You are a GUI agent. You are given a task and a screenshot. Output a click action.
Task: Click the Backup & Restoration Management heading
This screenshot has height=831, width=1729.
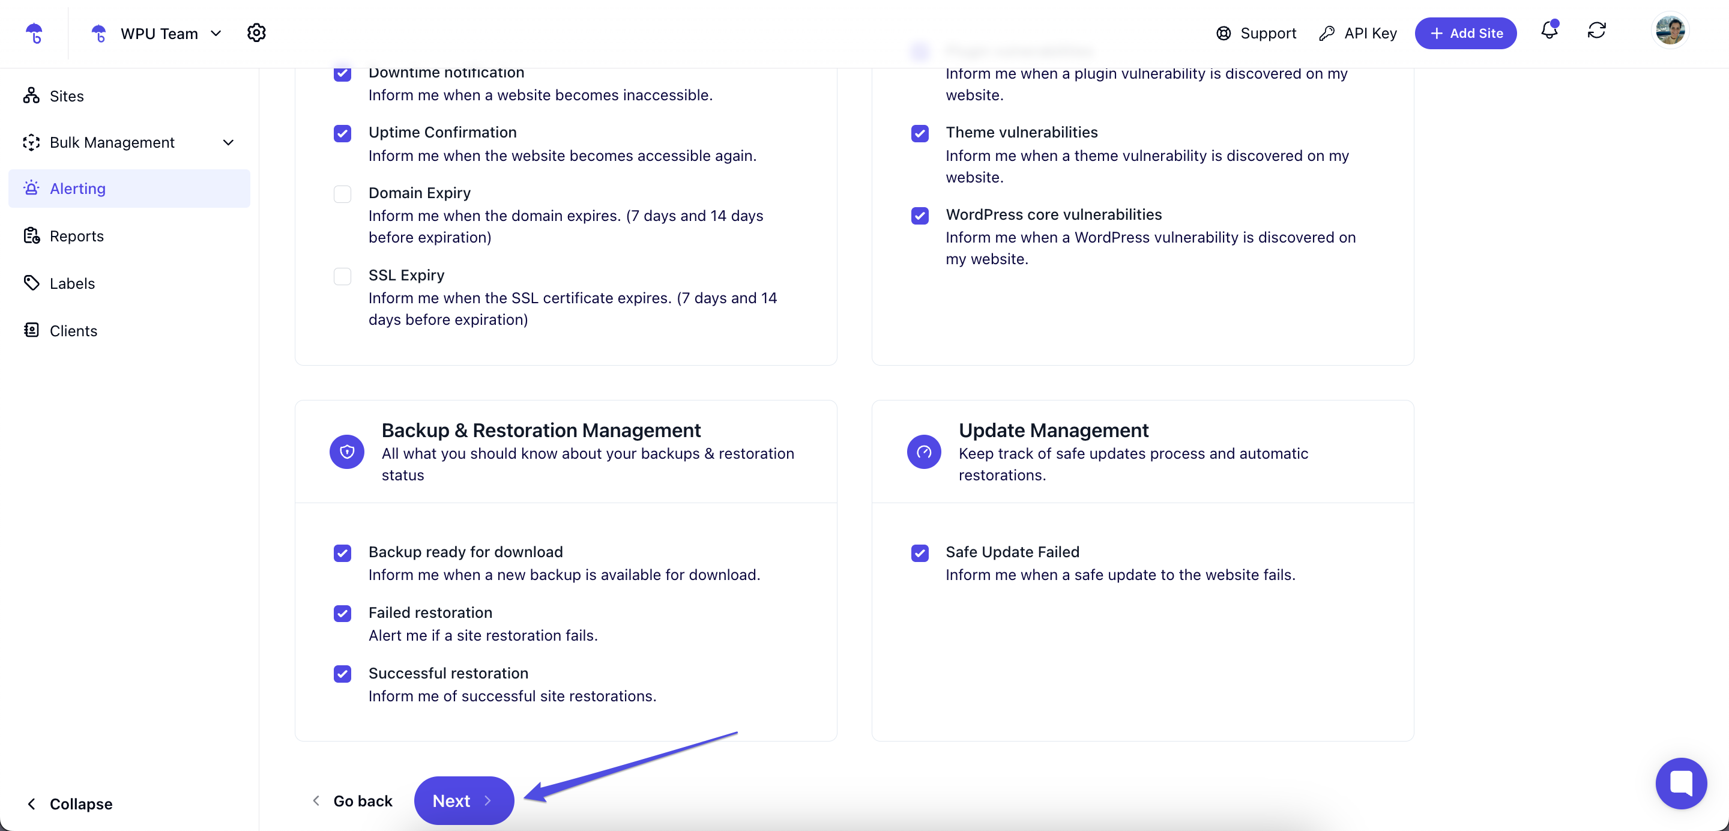541,431
